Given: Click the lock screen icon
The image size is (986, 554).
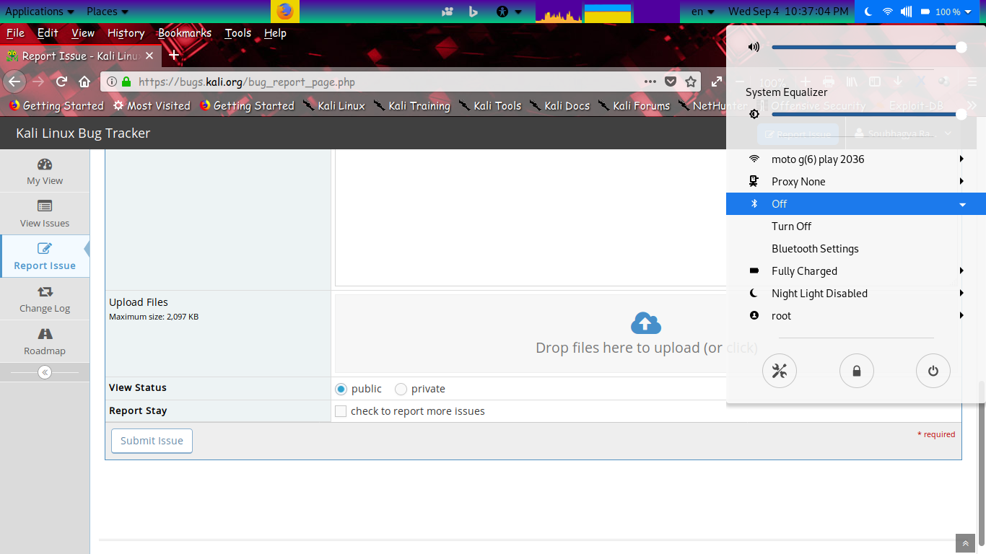Looking at the screenshot, I should [857, 371].
